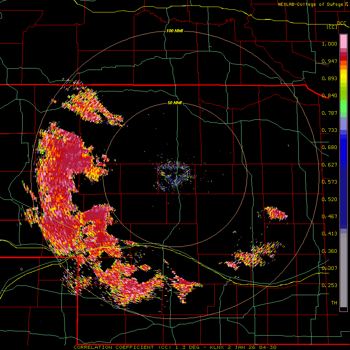Viewport: 350px width, 350px height.
Task: Click the 0.253 legend value
Action: (329, 285)
